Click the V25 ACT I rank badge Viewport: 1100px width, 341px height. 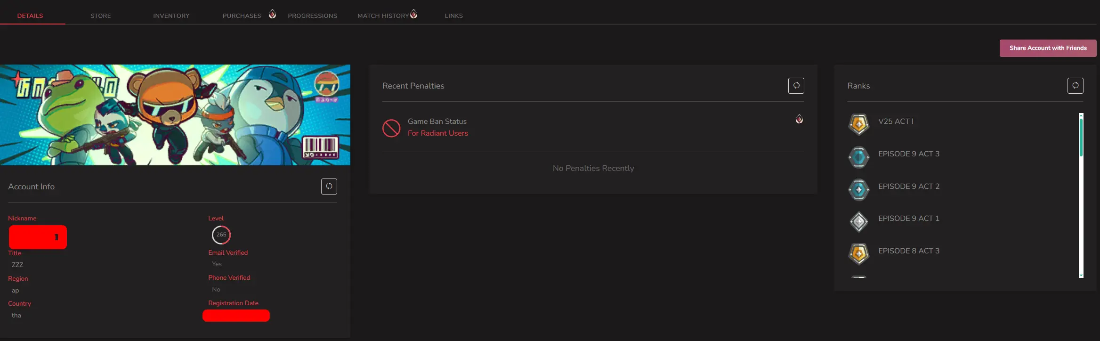click(x=858, y=124)
